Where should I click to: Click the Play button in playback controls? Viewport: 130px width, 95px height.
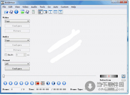tap(5, 83)
